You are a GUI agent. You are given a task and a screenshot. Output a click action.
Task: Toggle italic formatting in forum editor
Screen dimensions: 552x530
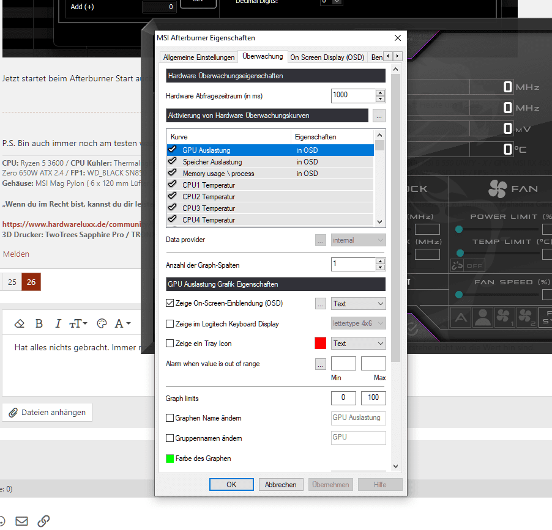58,323
